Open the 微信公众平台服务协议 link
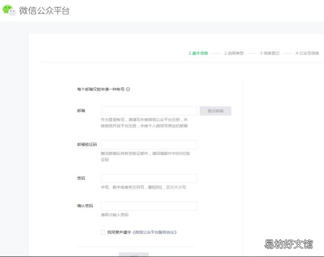Image resolution: width=324 pixels, height=257 pixels. pyautogui.click(x=155, y=232)
